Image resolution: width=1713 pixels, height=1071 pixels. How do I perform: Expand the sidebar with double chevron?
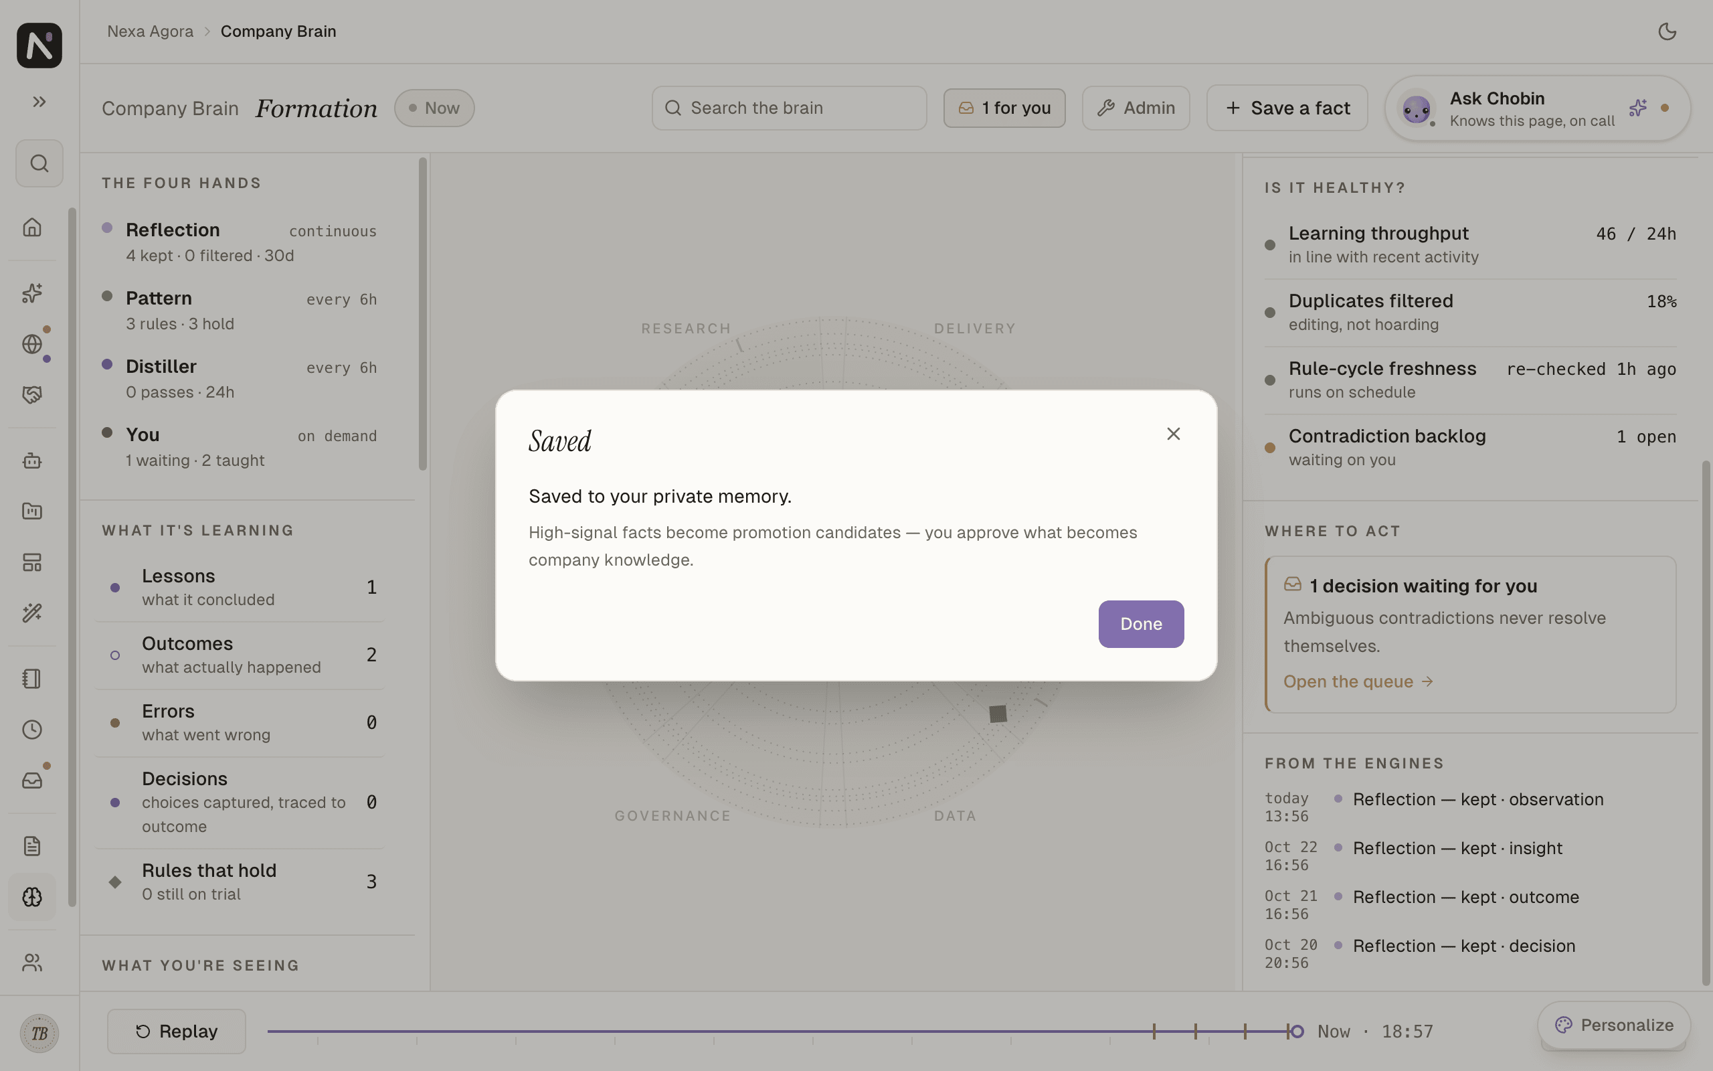(x=39, y=102)
